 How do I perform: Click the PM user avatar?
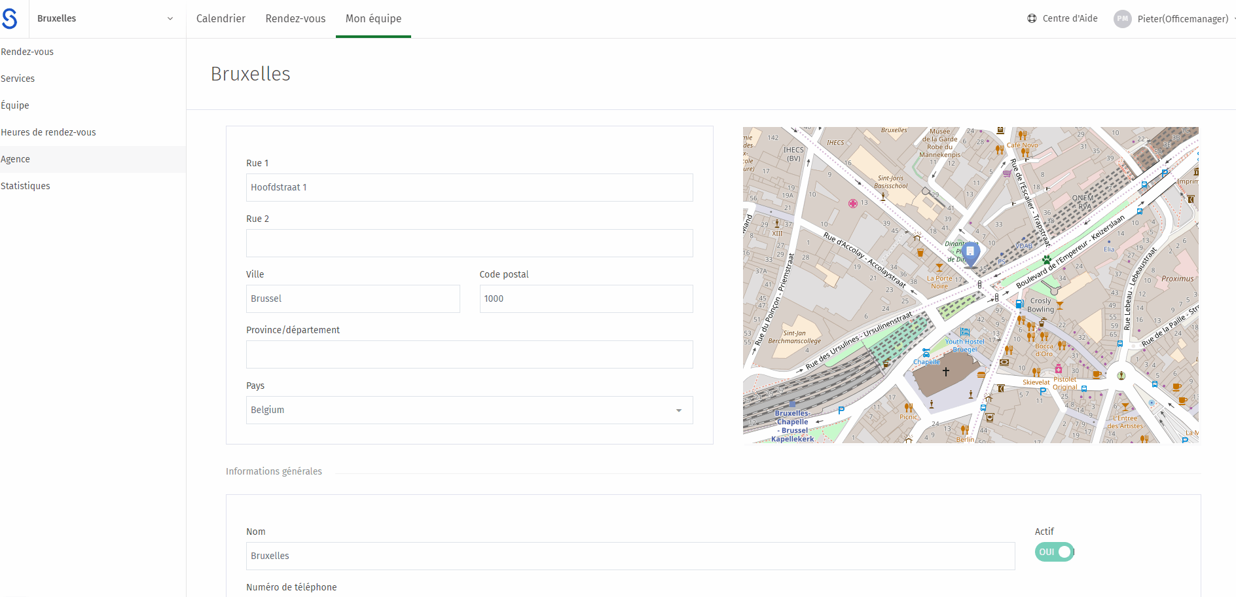pos(1123,19)
